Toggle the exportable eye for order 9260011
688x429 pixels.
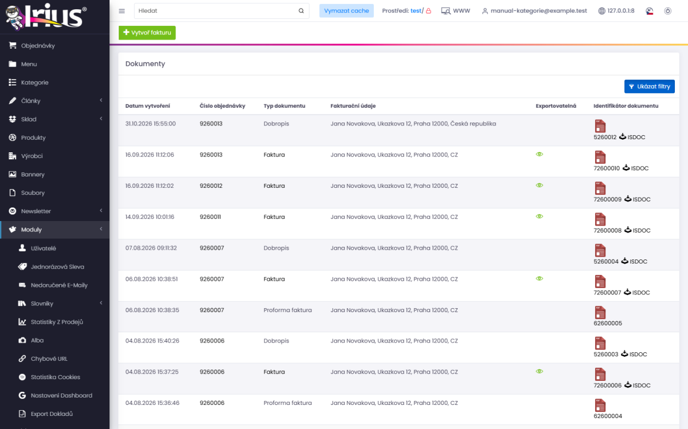pyautogui.click(x=539, y=217)
